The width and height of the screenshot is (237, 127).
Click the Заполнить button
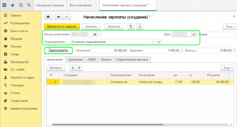click(x=58, y=51)
